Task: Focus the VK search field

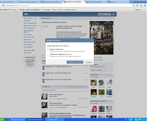Action: [x=104, y=14]
